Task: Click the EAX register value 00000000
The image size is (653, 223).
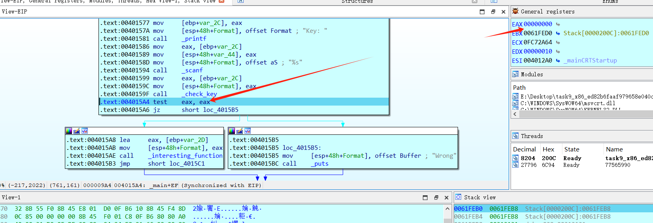Action: (538, 24)
